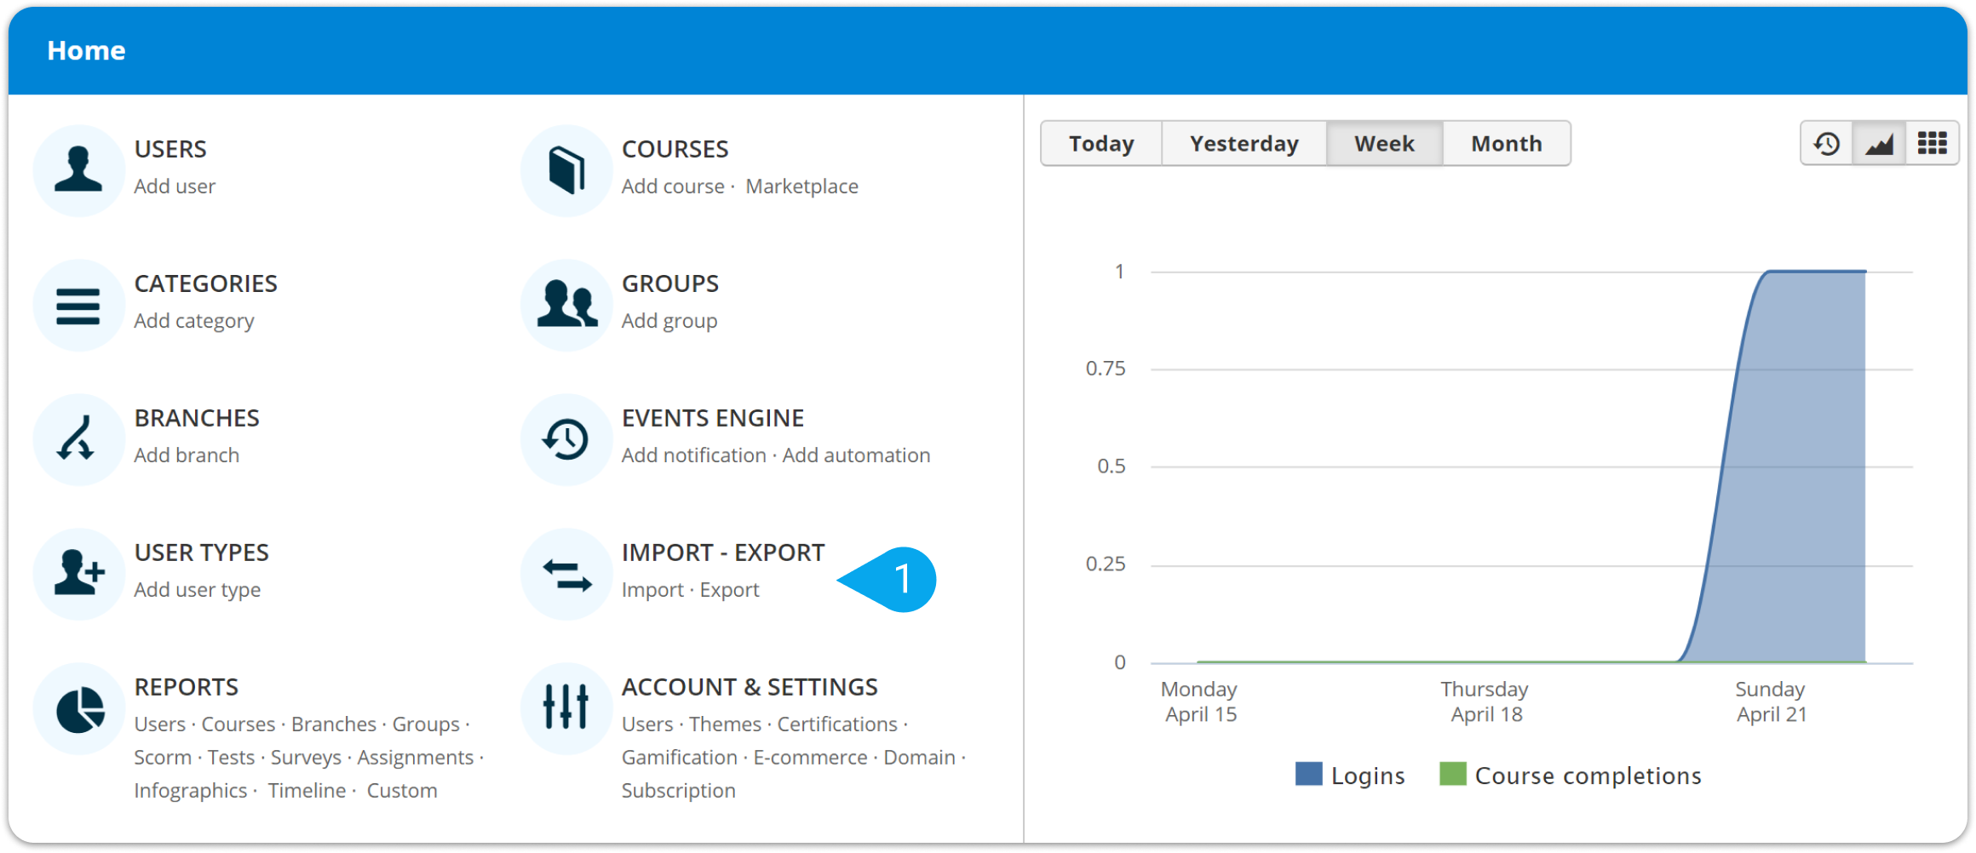Open the IMPORT - EXPORT heading
This screenshot has width=1976, height=853.
click(723, 552)
